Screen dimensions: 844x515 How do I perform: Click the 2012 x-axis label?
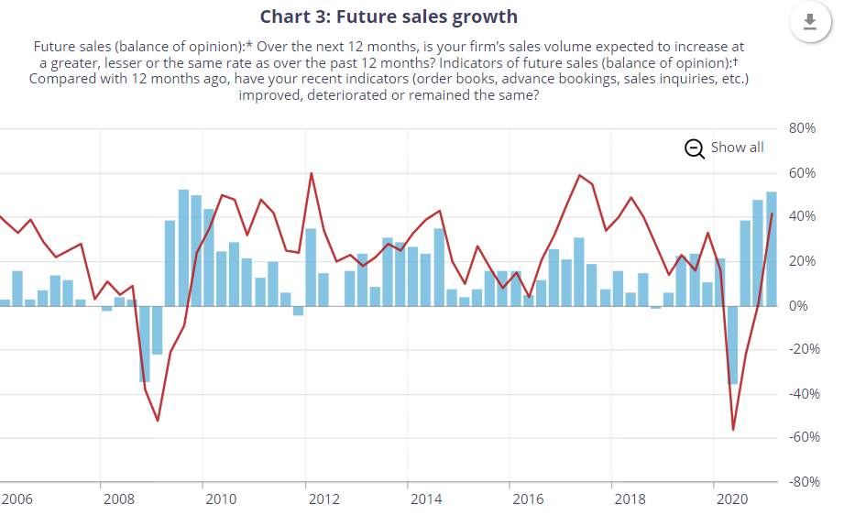pos(324,499)
